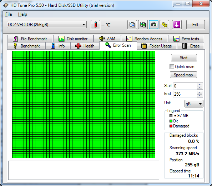
Task: Click the purple download arrow icon
Action: (x=177, y=25)
